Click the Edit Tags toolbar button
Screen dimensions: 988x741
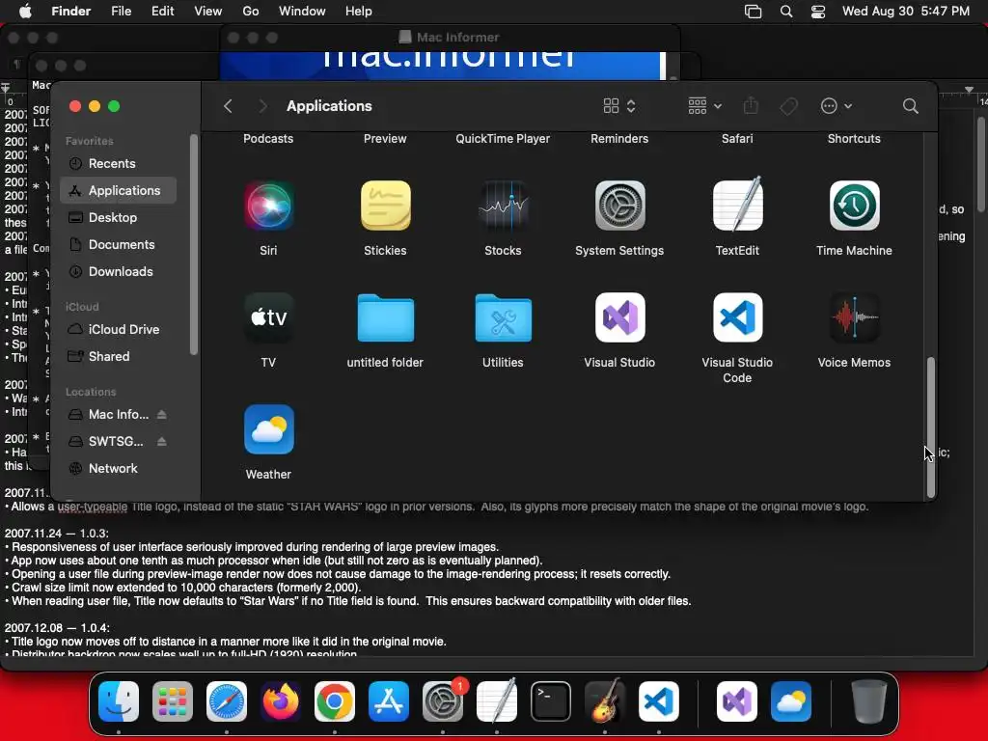coord(789,106)
